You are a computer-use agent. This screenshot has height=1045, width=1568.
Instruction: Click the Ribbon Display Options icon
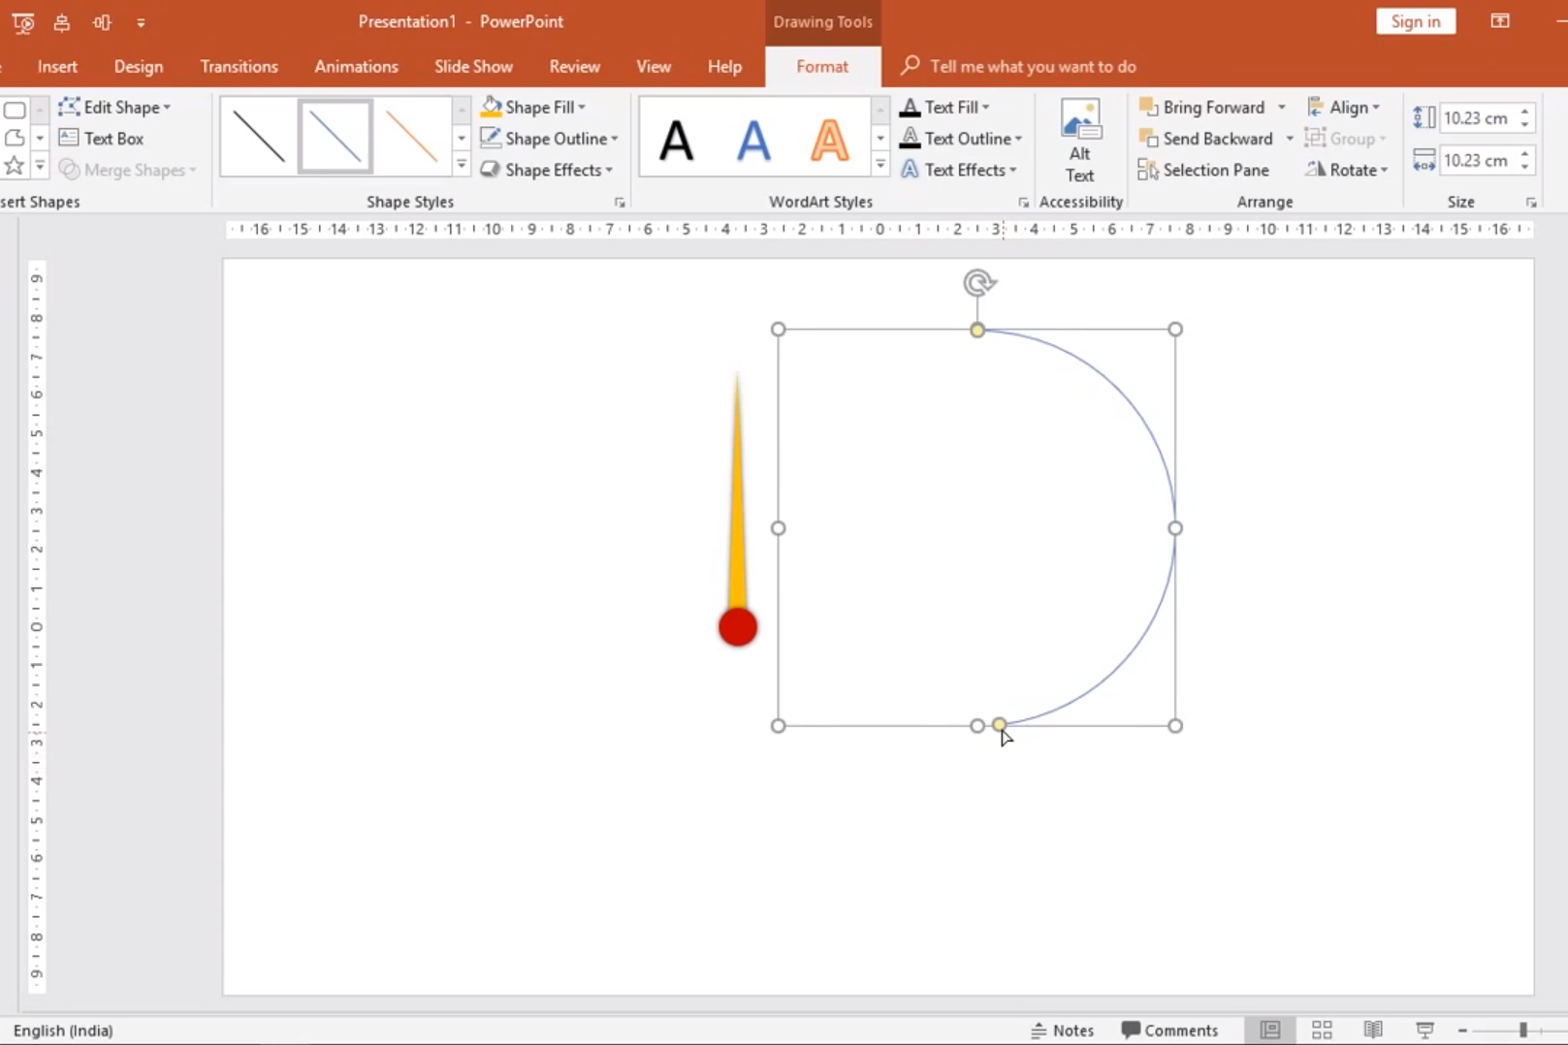pyautogui.click(x=1499, y=21)
